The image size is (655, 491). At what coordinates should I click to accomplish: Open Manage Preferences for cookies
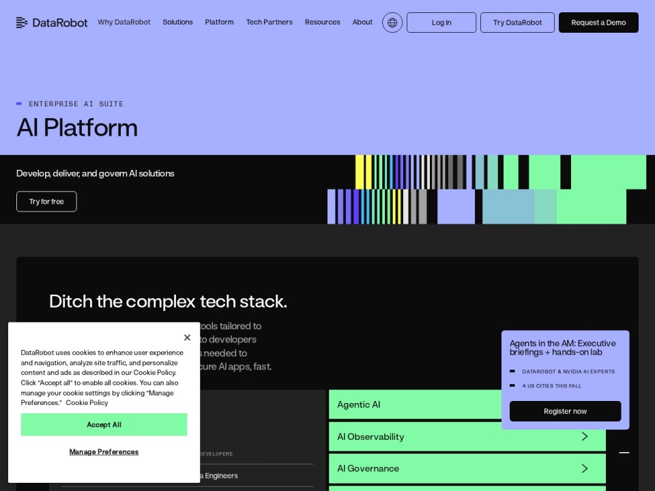pos(104,451)
